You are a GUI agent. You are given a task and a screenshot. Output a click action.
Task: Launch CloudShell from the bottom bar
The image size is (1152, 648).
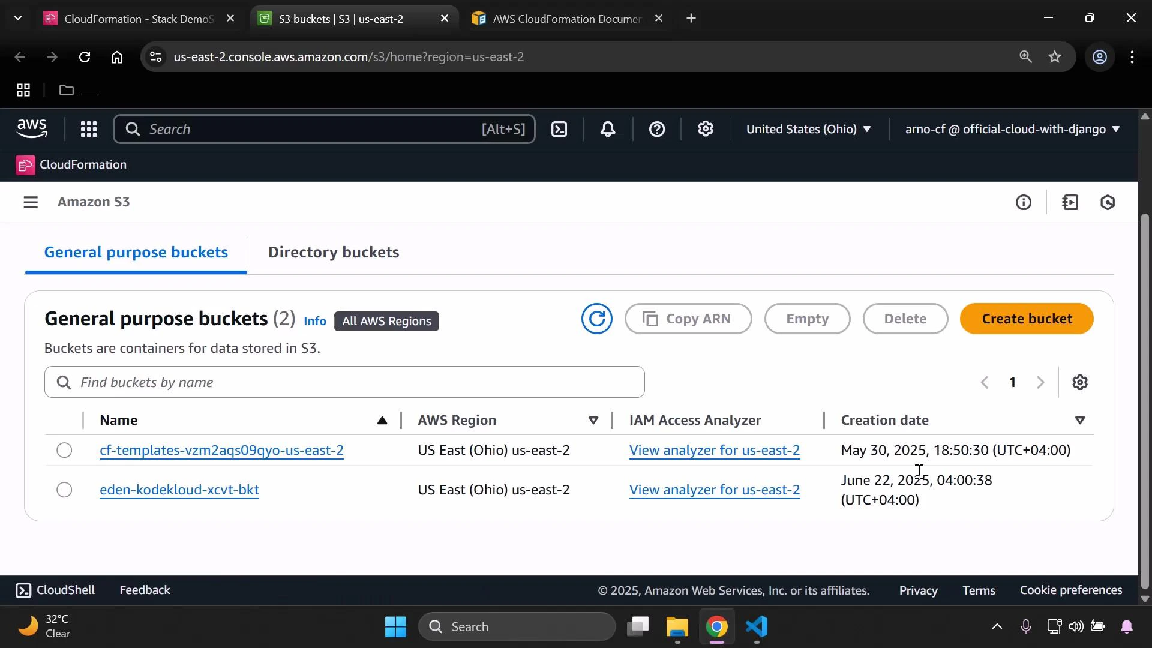[x=55, y=590]
